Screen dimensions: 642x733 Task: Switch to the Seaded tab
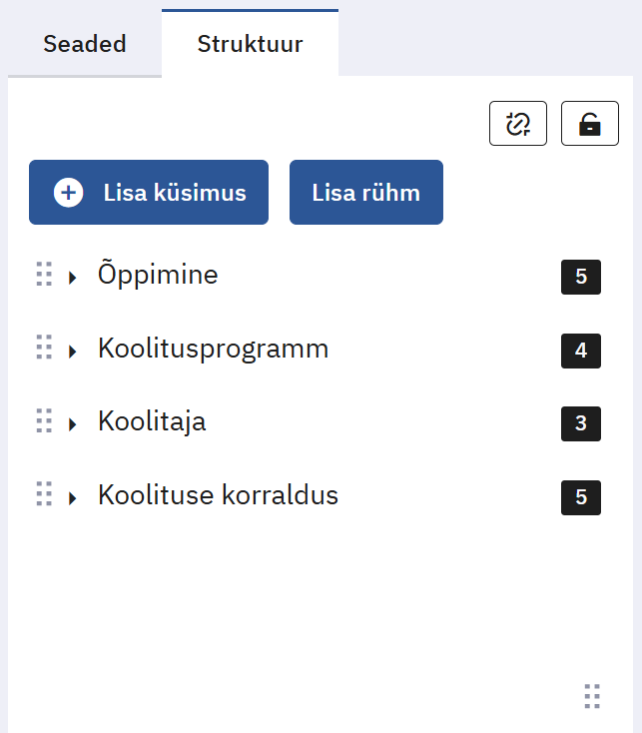[85, 44]
